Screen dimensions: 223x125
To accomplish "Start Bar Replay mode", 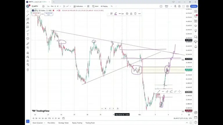I will tap(104, 6).
